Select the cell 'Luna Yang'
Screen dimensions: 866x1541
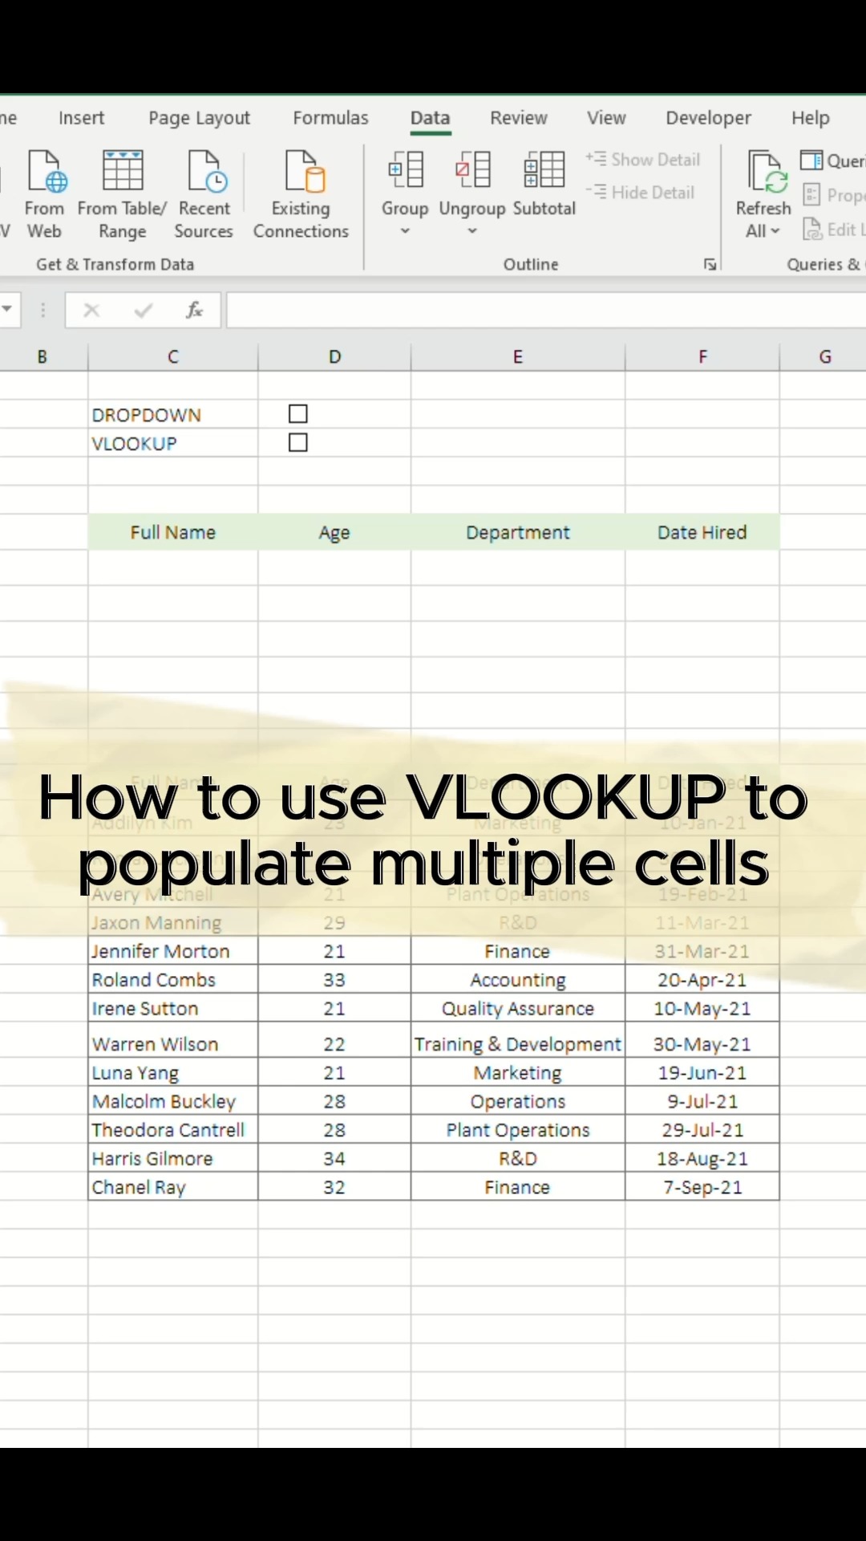click(173, 1072)
